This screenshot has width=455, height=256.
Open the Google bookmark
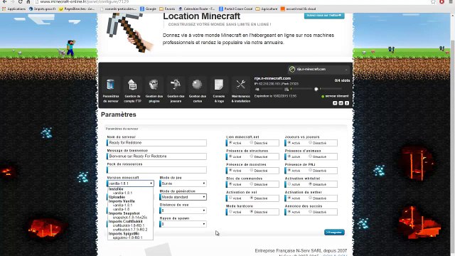click(x=148, y=9)
